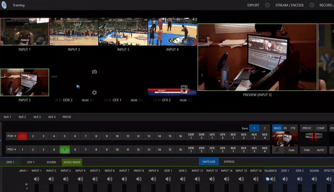Open the Export settings gear icon
Screen dimensions: 334x192
(267, 5)
